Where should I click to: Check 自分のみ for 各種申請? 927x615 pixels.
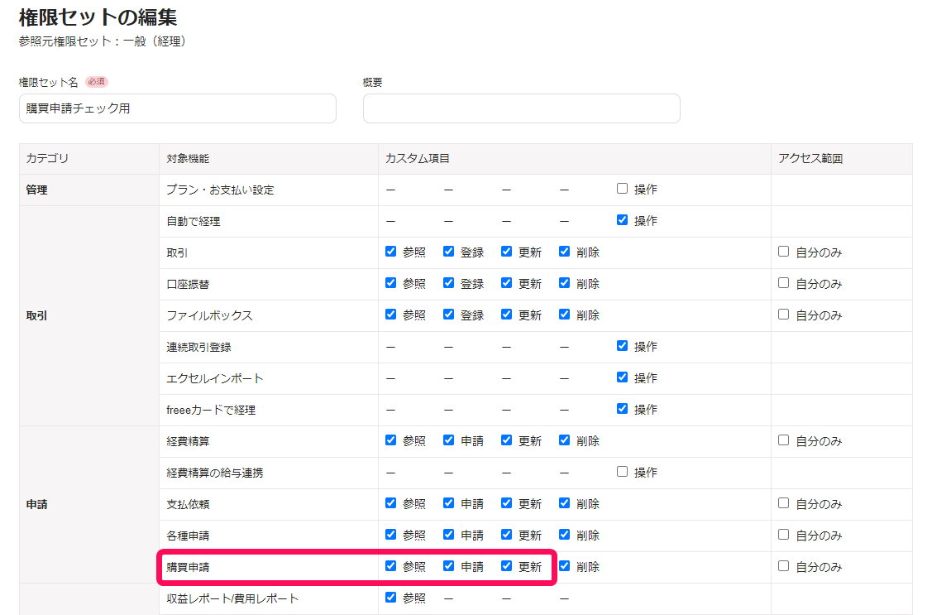point(783,534)
